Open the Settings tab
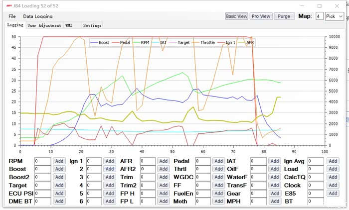This screenshot has height=210, width=349. point(92,25)
